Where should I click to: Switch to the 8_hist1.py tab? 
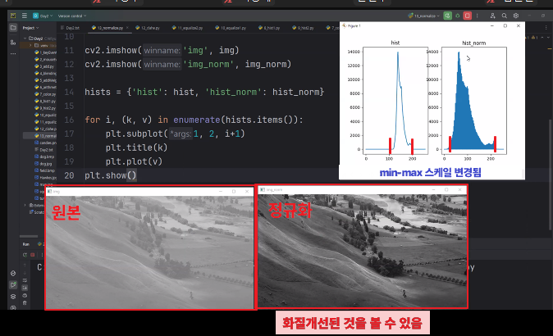point(269,28)
